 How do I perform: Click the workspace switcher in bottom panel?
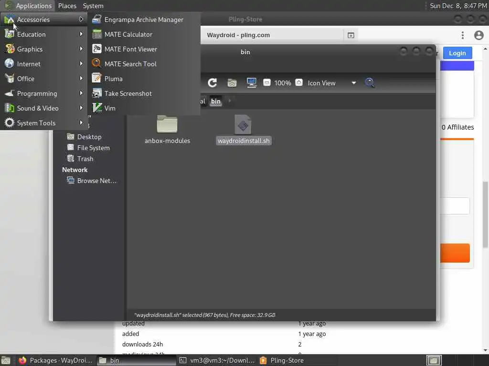(434, 360)
